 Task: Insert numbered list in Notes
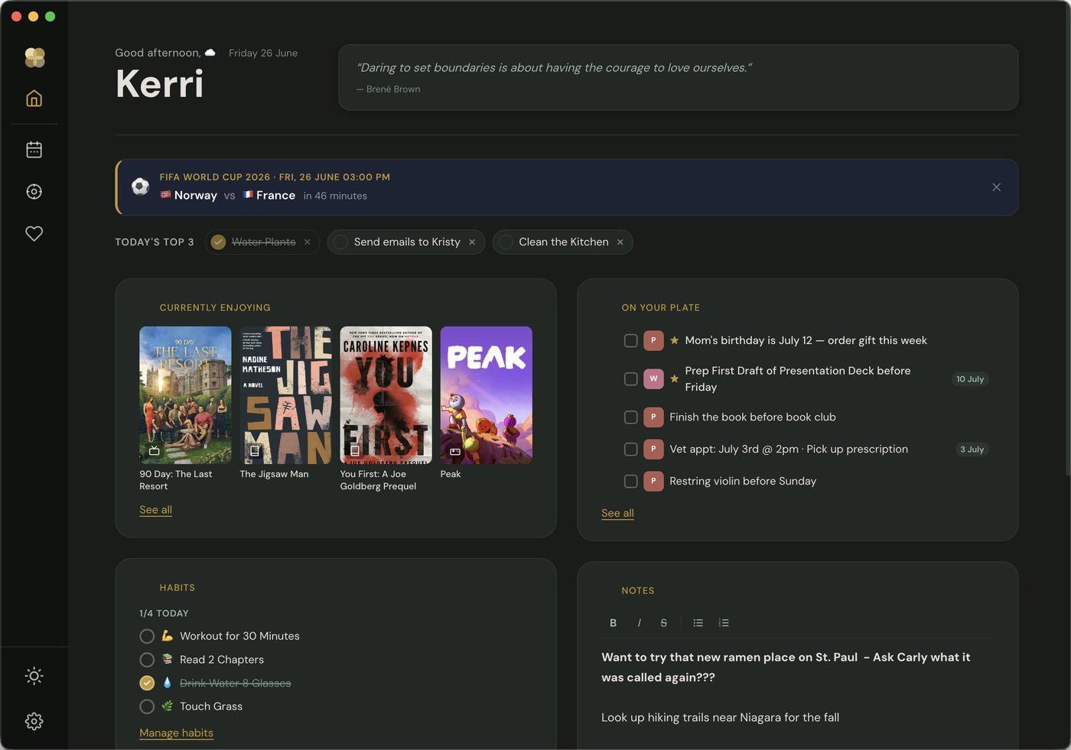[x=724, y=623]
